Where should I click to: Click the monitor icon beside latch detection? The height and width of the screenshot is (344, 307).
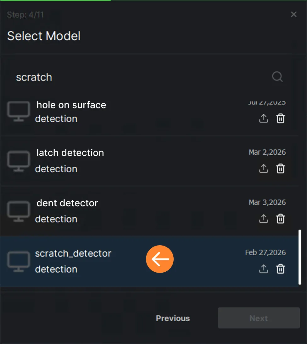click(19, 161)
